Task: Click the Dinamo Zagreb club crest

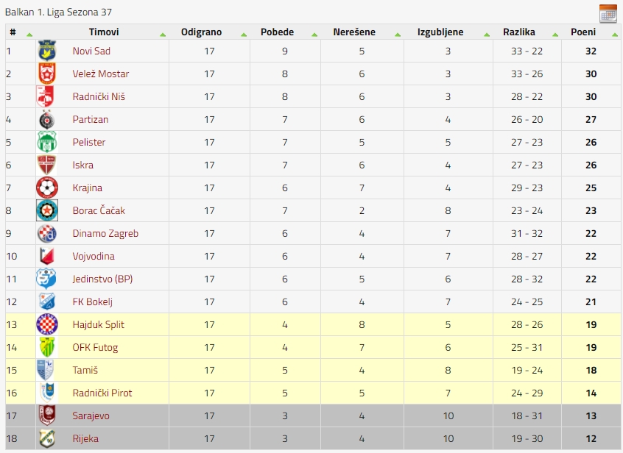Action: [47, 233]
